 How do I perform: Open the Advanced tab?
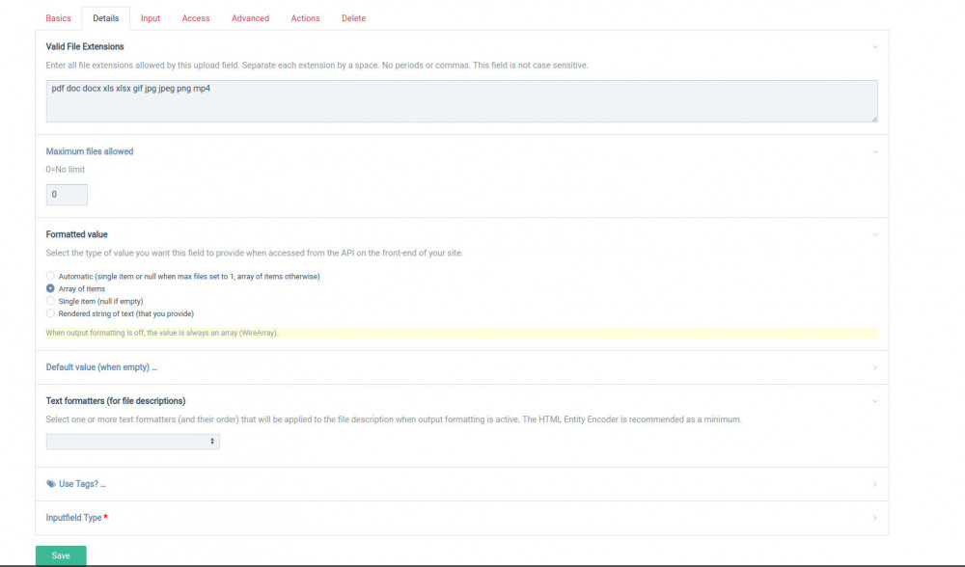tap(250, 18)
